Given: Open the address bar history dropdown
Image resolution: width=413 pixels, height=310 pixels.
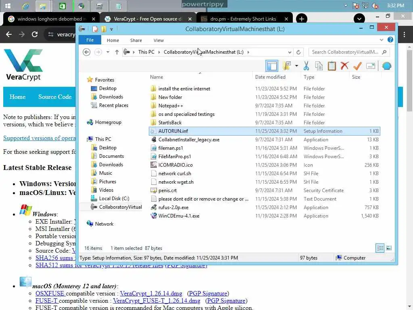Looking at the screenshot, I should 290,52.
